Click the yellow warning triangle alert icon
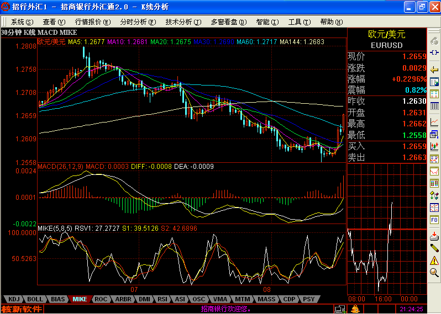Image resolution: width=441 pixels, height=314 pixels. point(434,260)
